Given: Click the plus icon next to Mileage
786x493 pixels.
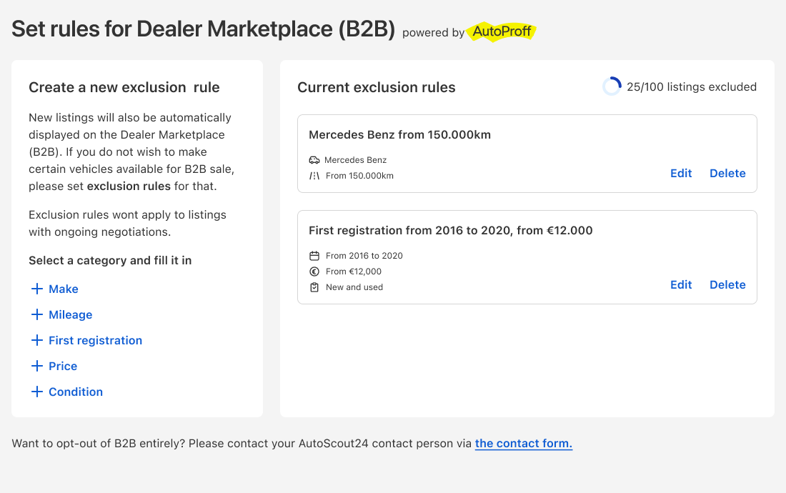Looking at the screenshot, I should [36, 314].
